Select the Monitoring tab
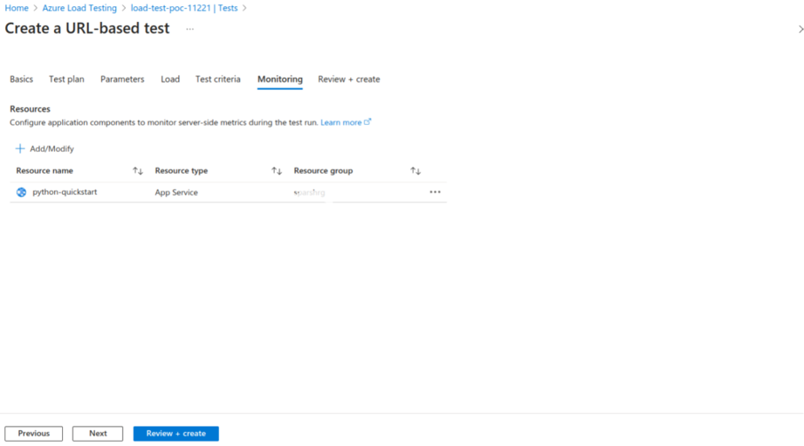804x446 pixels. click(x=280, y=79)
